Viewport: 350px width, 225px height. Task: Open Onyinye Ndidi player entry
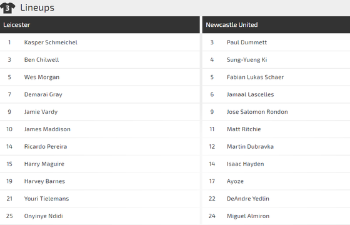point(44,216)
